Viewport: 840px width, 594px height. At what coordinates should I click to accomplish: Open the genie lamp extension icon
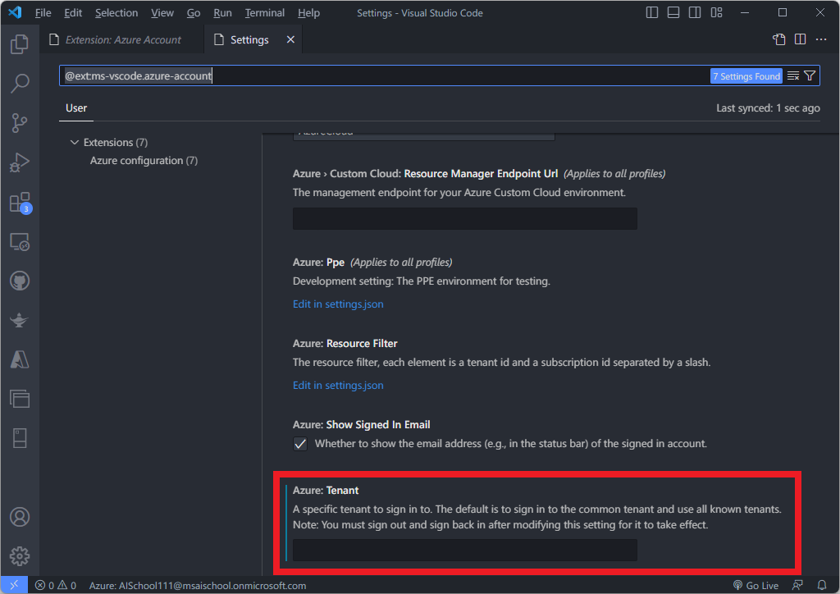(20, 320)
